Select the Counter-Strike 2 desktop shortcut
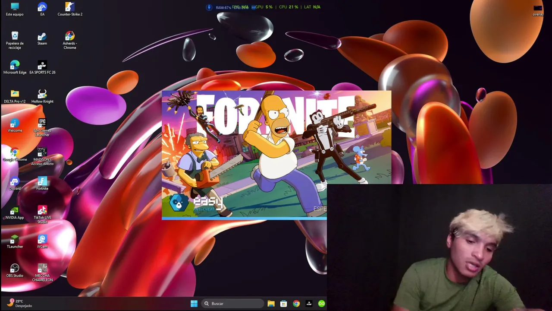 click(x=70, y=9)
